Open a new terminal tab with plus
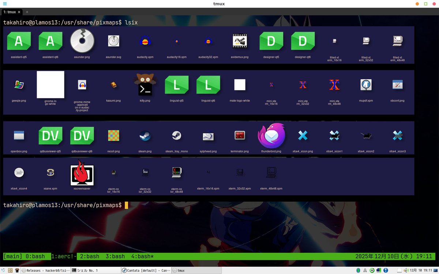439x274 pixels. pyautogui.click(x=27, y=12)
